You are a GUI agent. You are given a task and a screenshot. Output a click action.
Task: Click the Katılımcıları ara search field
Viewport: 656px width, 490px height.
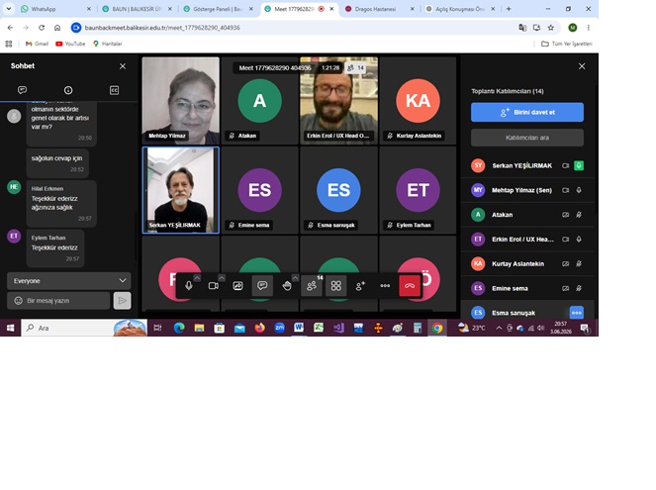pyautogui.click(x=527, y=138)
